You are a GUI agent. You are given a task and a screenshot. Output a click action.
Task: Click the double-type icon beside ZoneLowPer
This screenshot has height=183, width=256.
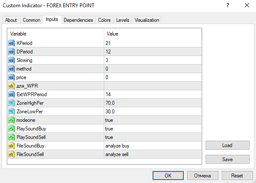pyautogui.click(x=12, y=112)
